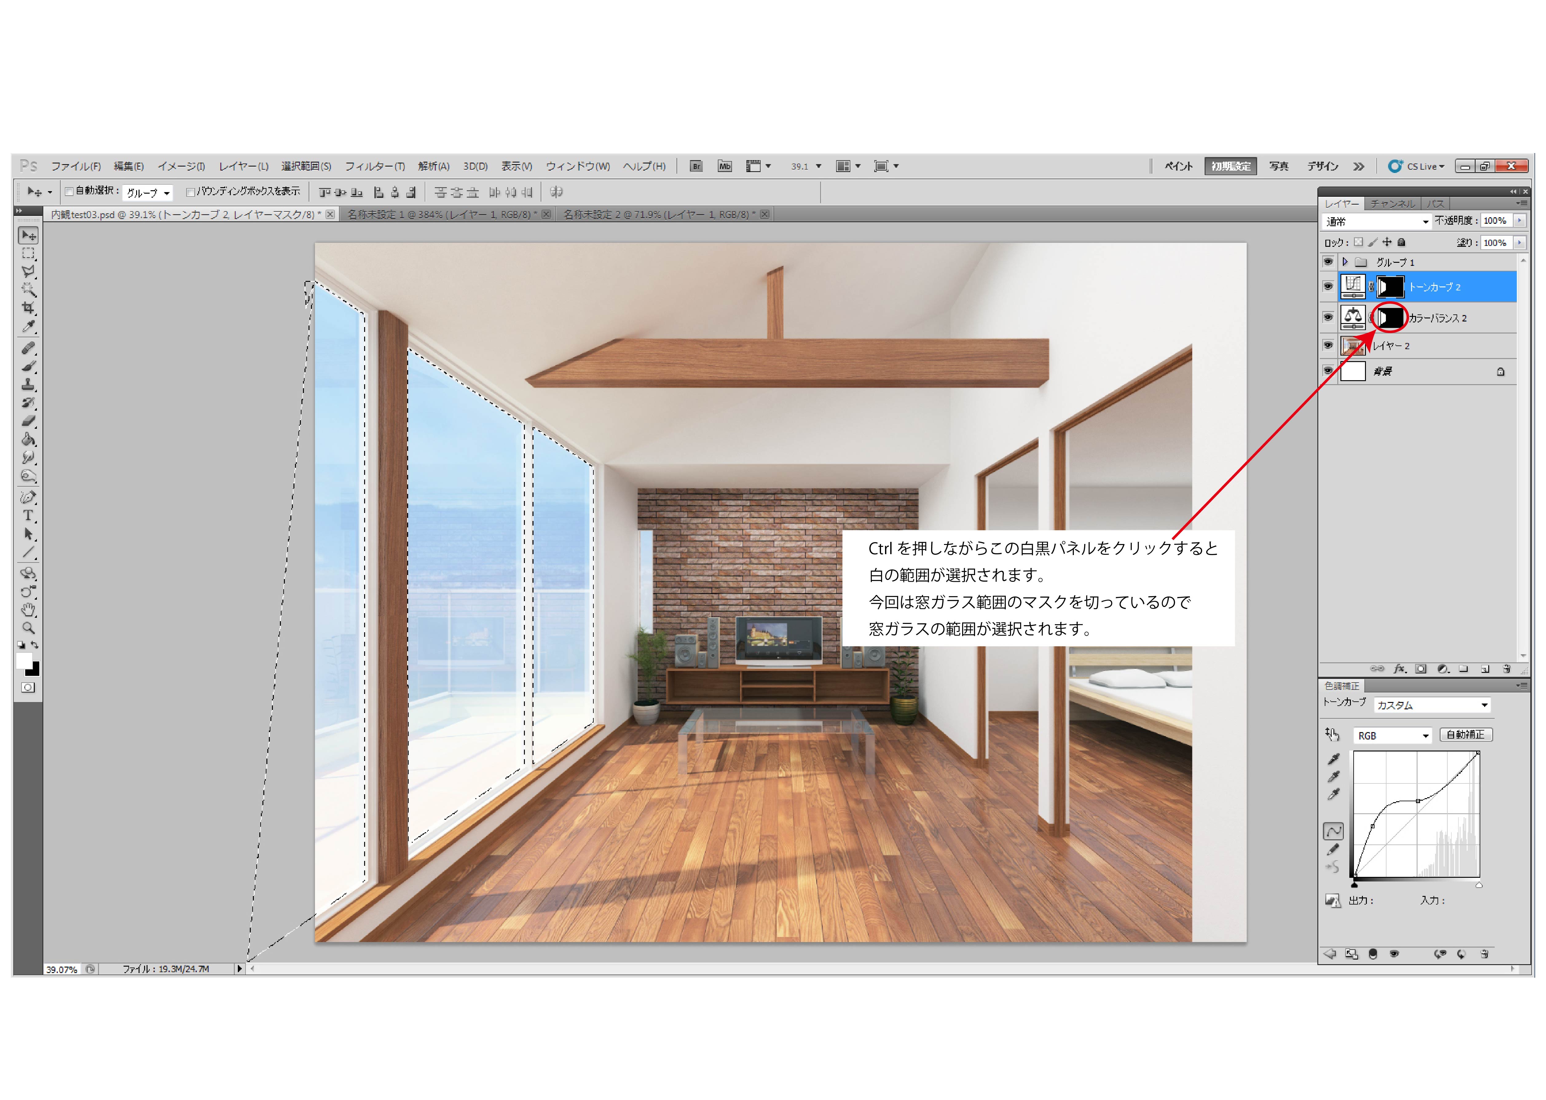The image size is (1546, 1100).
Task: Launch Bridge via Br icon
Action: [x=695, y=166]
